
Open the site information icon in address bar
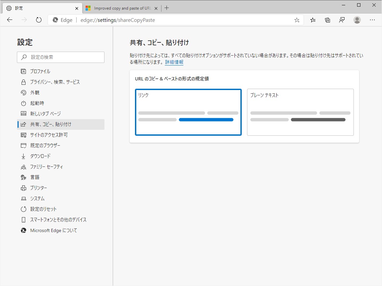click(55, 20)
